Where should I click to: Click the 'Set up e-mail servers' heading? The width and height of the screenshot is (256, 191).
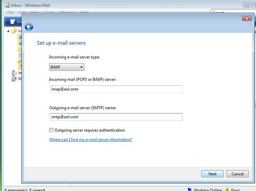pyautogui.click(x=61, y=43)
